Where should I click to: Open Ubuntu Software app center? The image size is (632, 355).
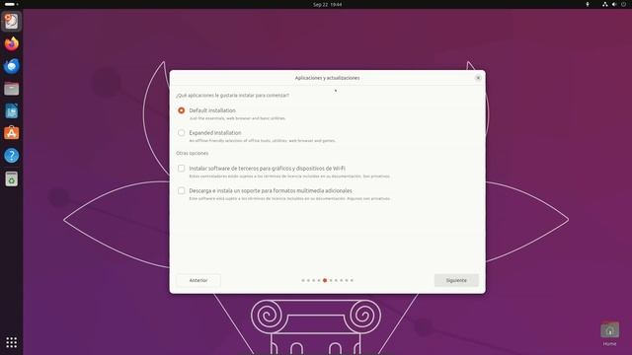click(11, 133)
